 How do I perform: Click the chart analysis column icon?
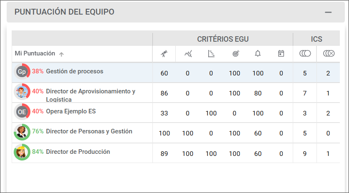[188, 53]
